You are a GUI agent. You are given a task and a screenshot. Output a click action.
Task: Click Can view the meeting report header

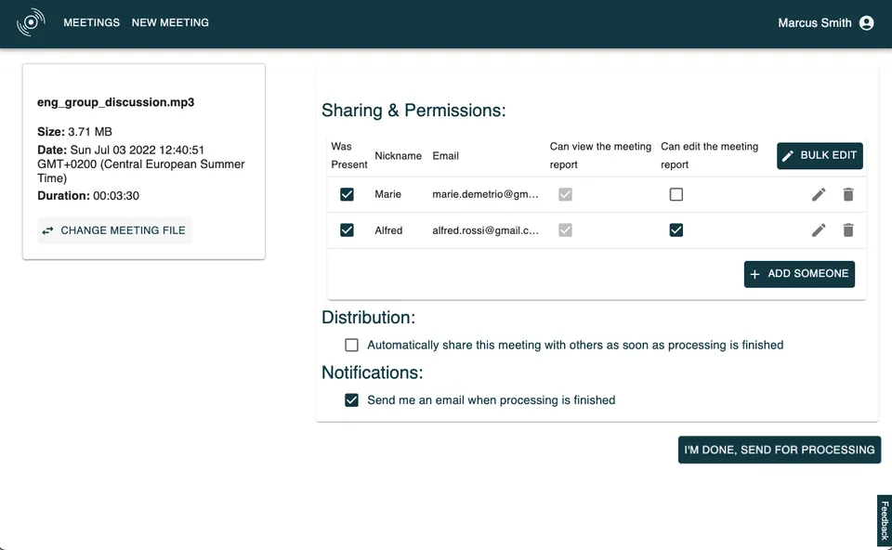pyautogui.click(x=600, y=156)
